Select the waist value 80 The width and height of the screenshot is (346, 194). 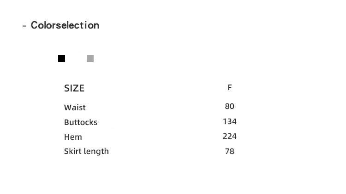click(x=230, y=106)
